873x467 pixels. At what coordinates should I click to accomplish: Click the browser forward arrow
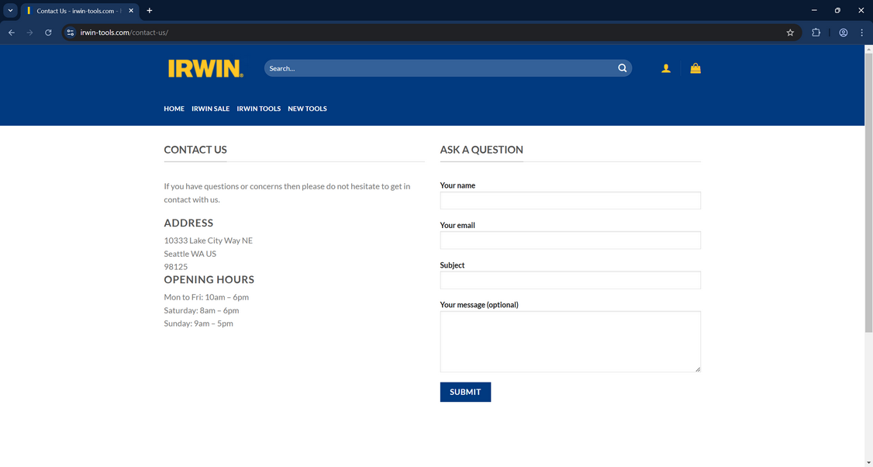pos(29,33)
